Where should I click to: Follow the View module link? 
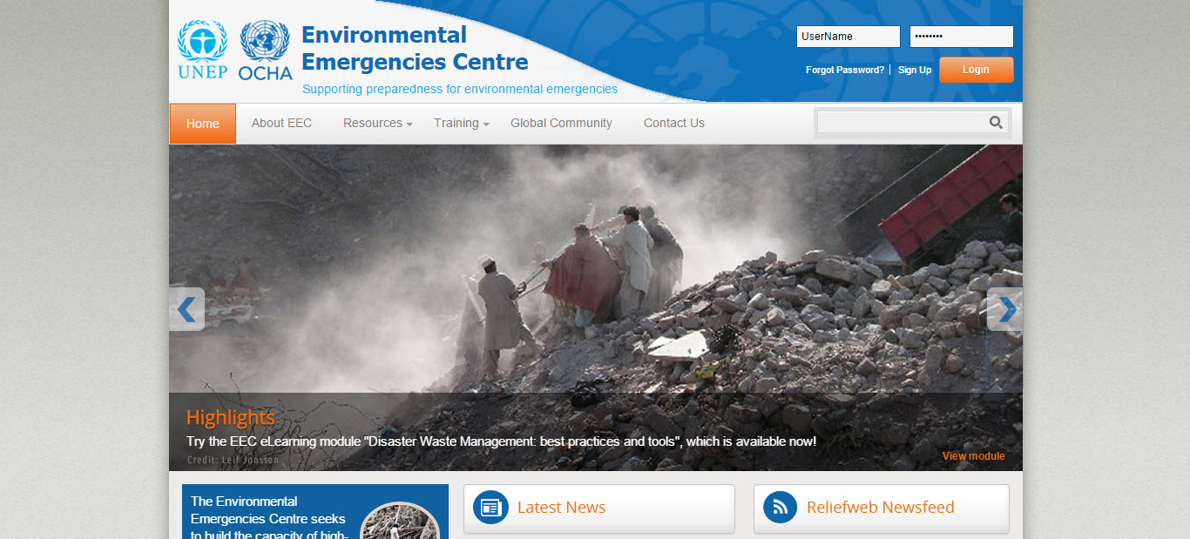pos(973,456)
